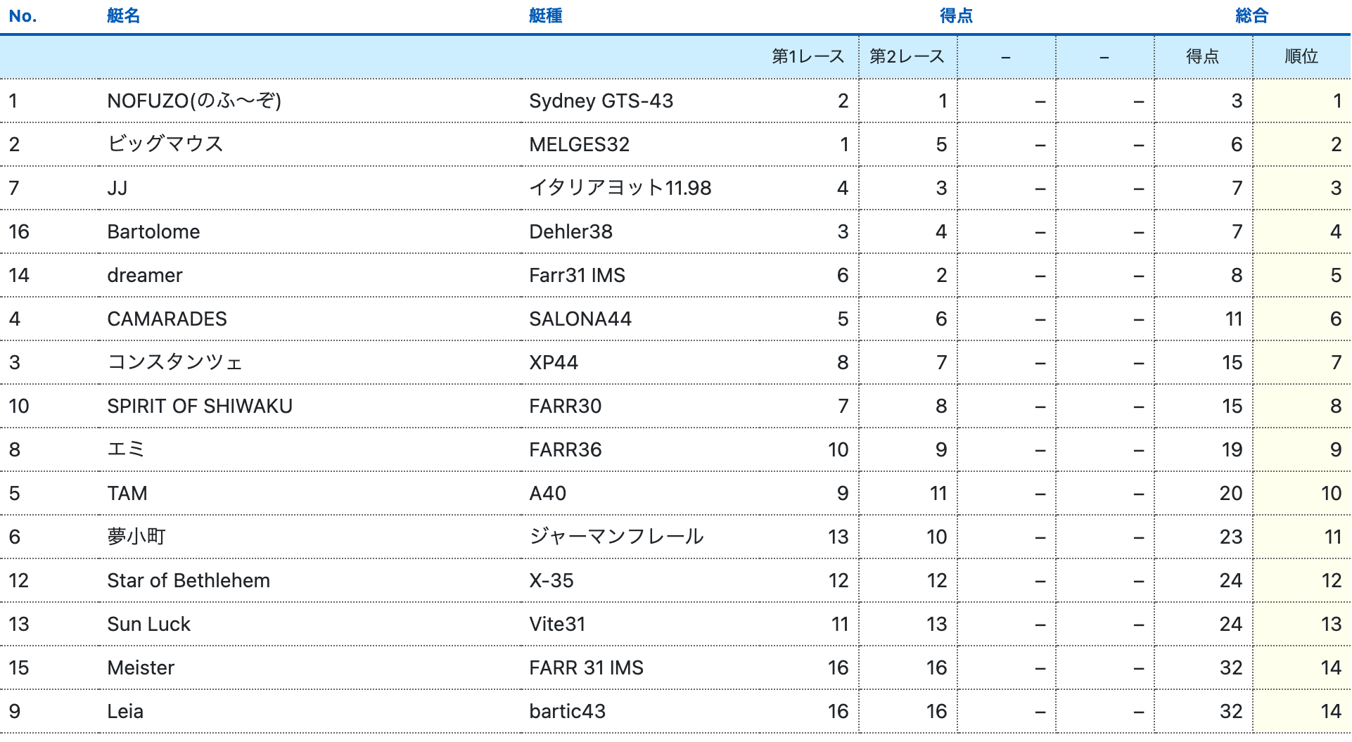Click the Meister boat name
1352x742 pixels.
(x=141, y=667)
